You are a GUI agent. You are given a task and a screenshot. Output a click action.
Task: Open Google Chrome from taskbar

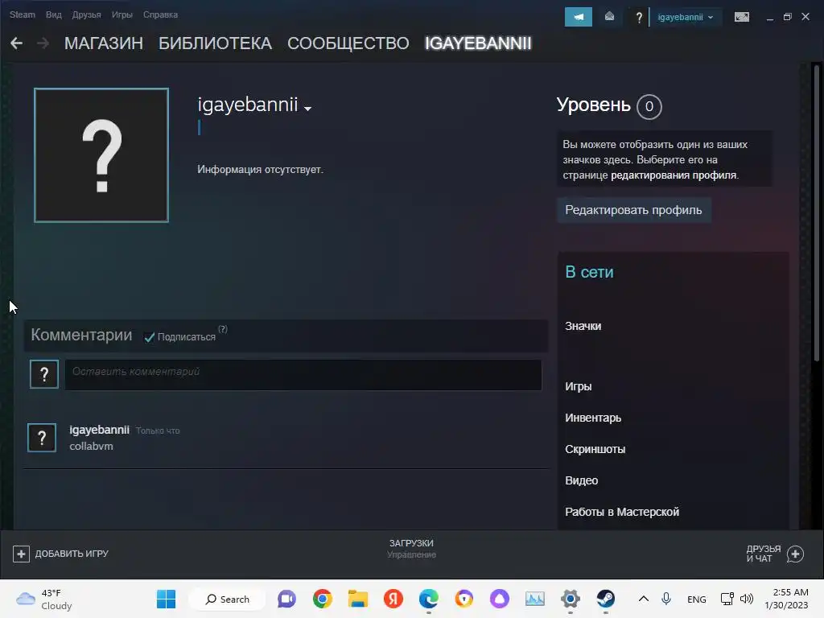pos(322,599)
